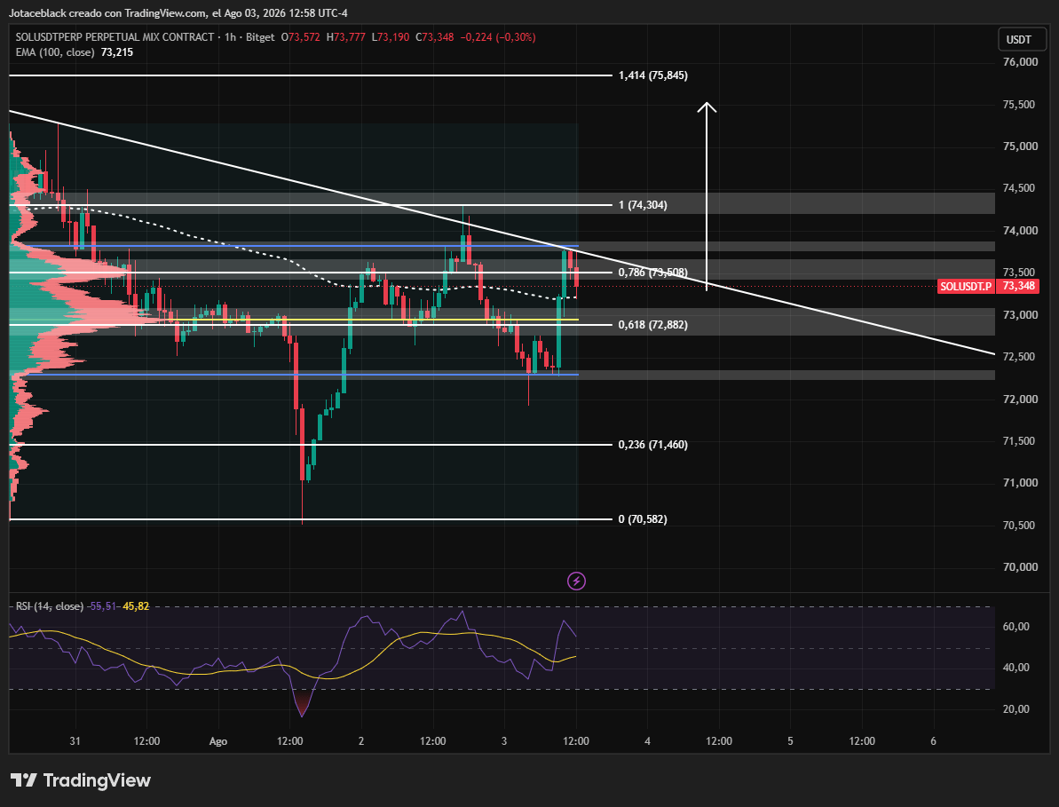The width and height of the screenshot is (1059, 807).
Task: Open the USDT currency selector
Action: pyautogui.click(x=1018, y=40)
